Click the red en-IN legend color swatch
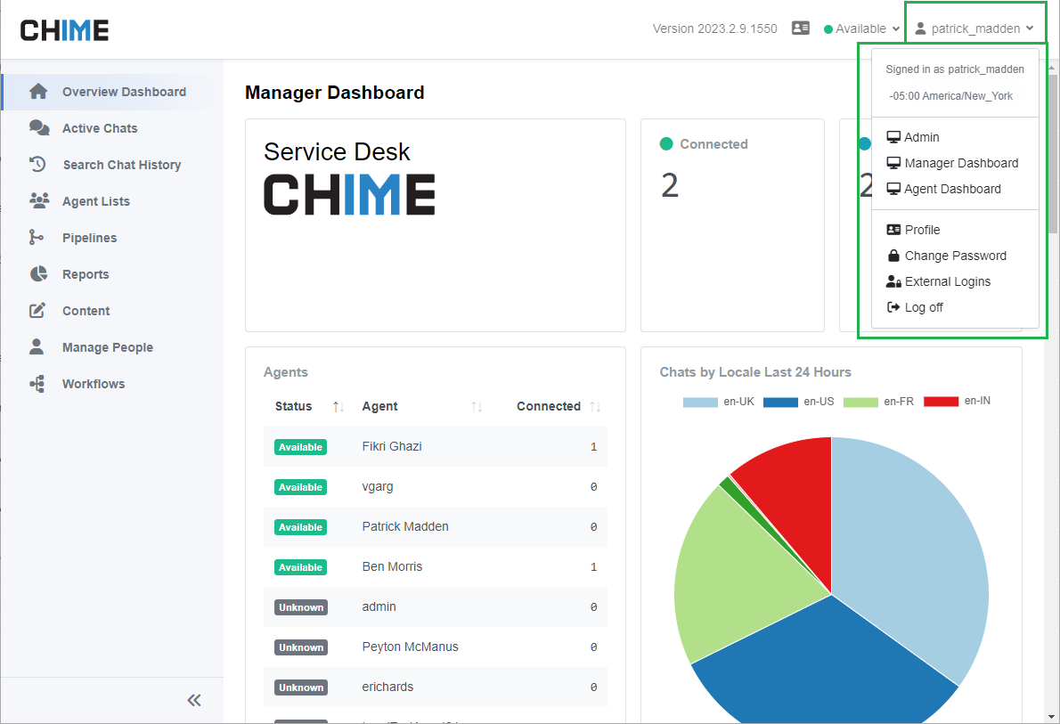Viewport: 1060px width, 724px height. 941,402
